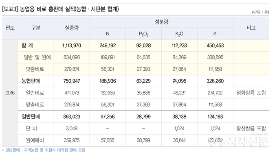The height and width of the screenshot is (155, 277).
Task: Select the N sub-column header
Action: pyautogui.click(x=108, y=34)
